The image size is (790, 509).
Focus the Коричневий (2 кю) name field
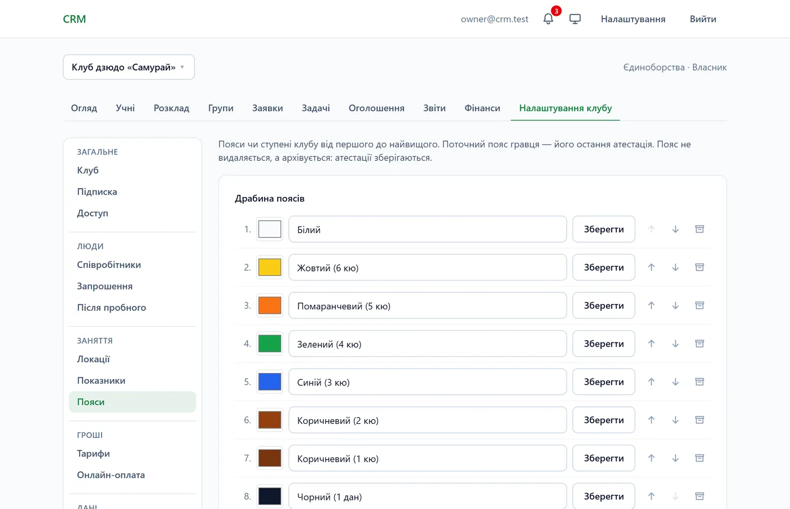click(428, 420)
